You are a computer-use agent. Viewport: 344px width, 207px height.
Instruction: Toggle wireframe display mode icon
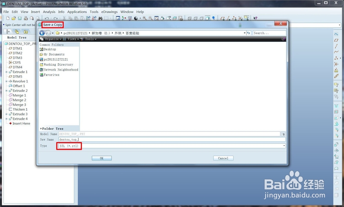click(x=190, y=18)
